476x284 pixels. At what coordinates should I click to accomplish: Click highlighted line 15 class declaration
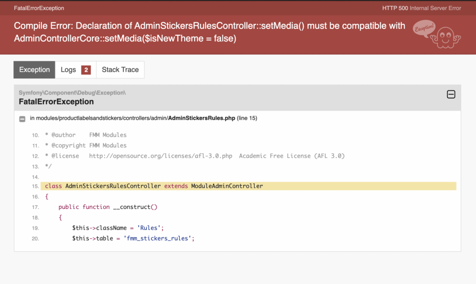154,186
